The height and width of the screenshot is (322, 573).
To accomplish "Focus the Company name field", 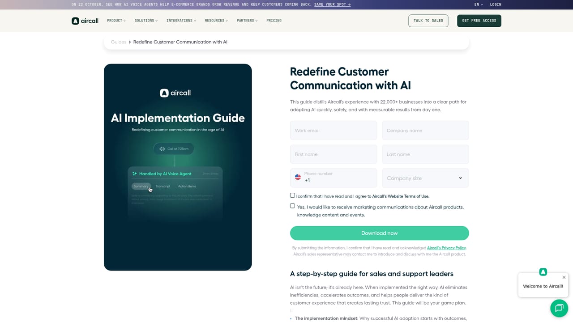I will tap(425, 130).
